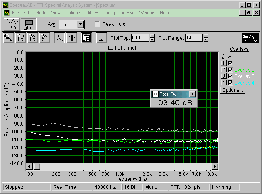
Task: Start analysis with the Run button
Action: coord(12,24)
